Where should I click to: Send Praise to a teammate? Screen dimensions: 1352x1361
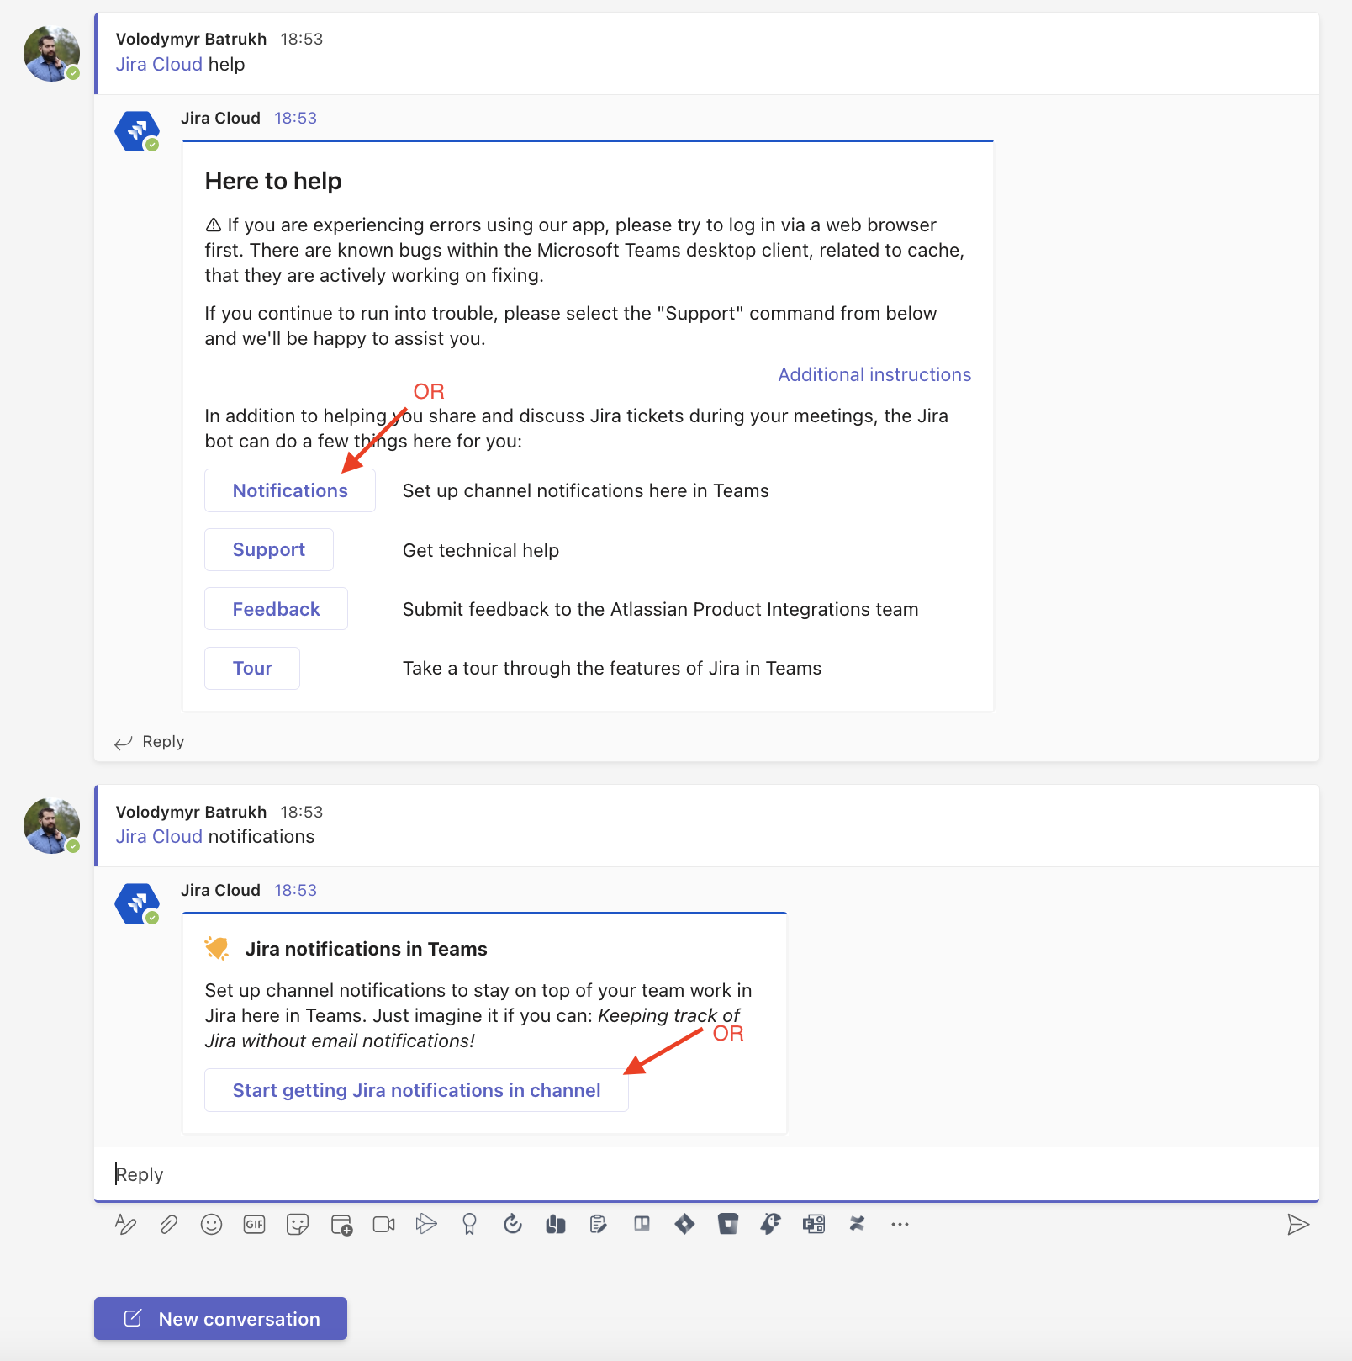pyautogui.click(x=469, y=1224)
